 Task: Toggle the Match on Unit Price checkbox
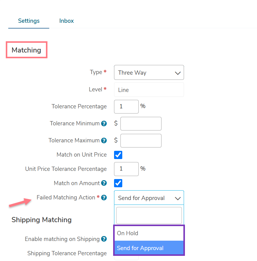point(118,155)
